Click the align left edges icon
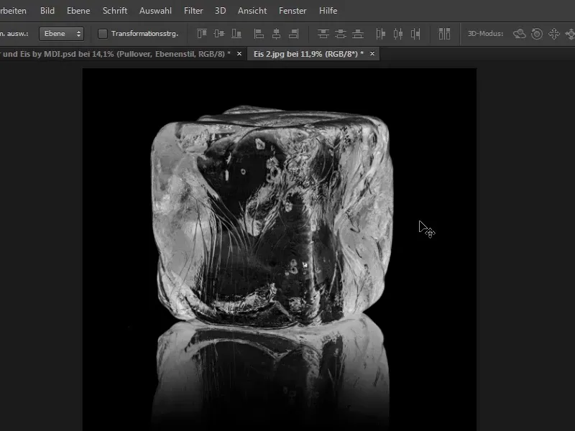 click(x=259, y=34)
